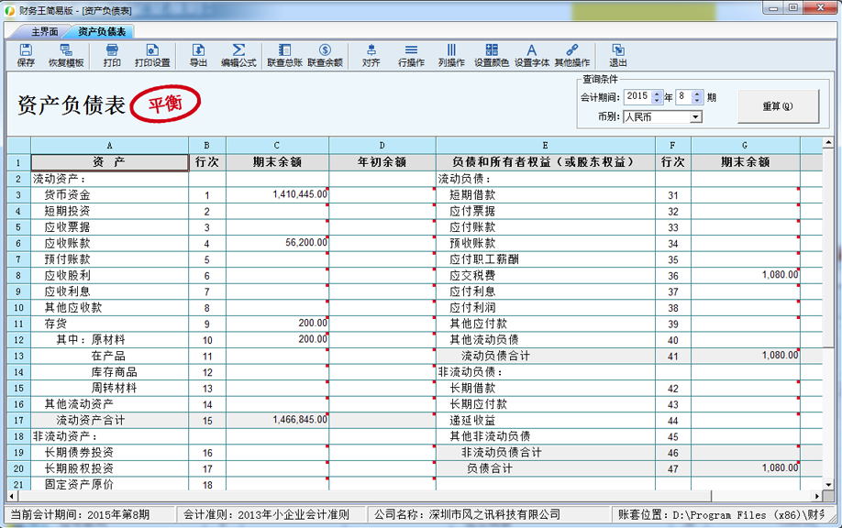Screen dimensions: 842x528
Task: Click the 重算 recalculate button
Action: [777, 106]
